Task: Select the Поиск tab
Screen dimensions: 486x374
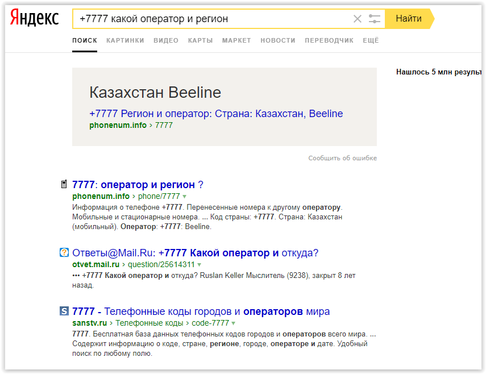Action: 85,40
